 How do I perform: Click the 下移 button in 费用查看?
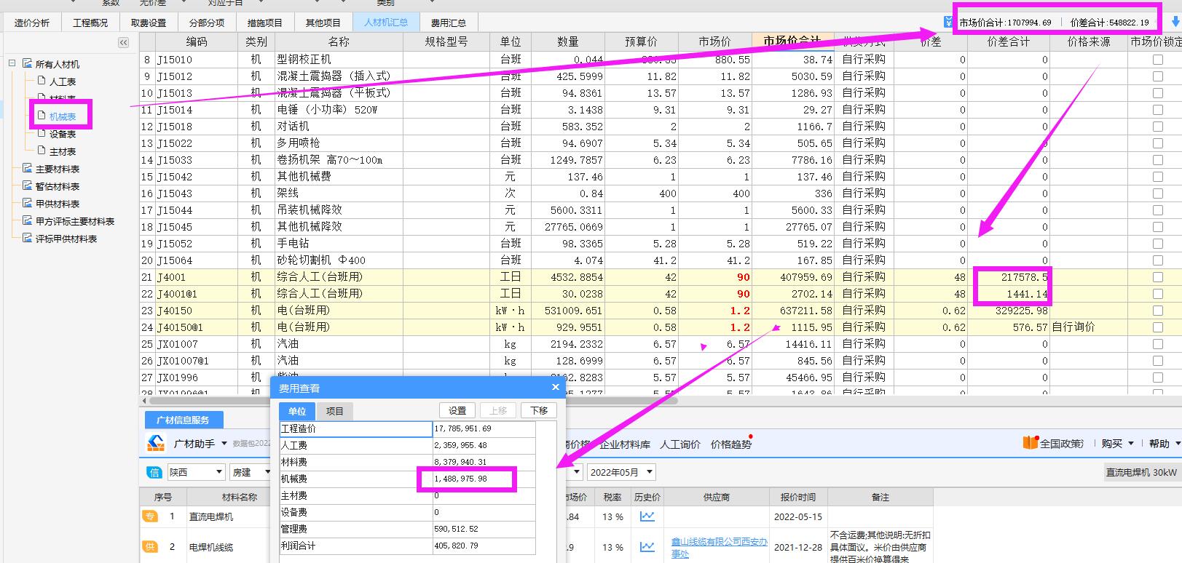tap(539, 410)
